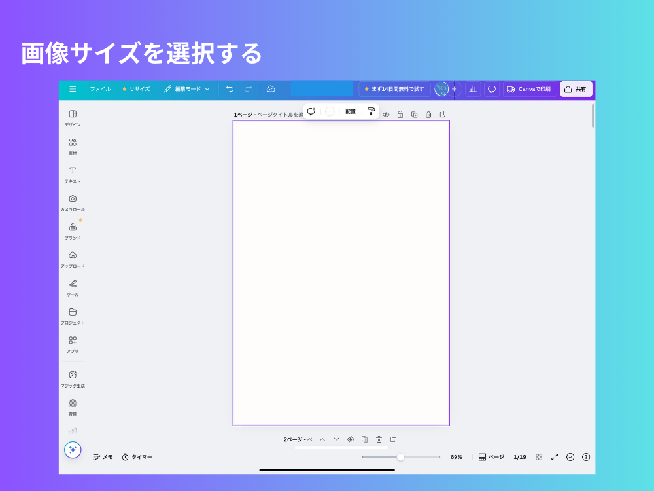Open the ファイル menu

tap(99, 88)
